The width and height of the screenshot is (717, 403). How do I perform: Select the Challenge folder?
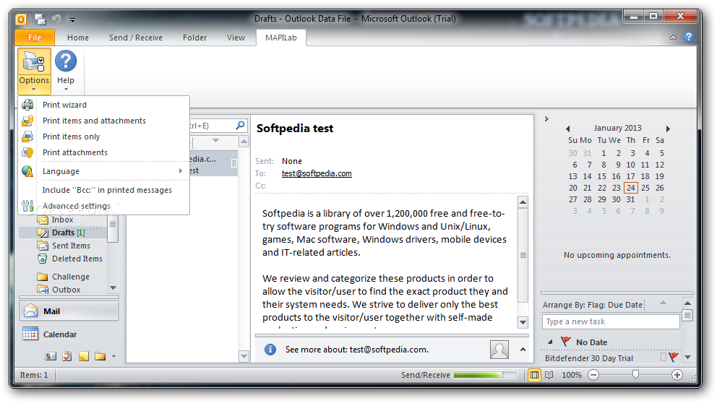70,277
